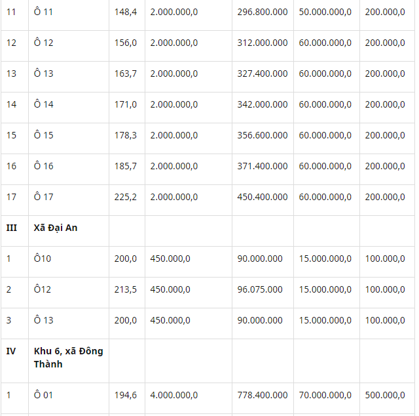419x416 pixels.
Task: Click roman numeral III row marker
Action: point(12,228)
